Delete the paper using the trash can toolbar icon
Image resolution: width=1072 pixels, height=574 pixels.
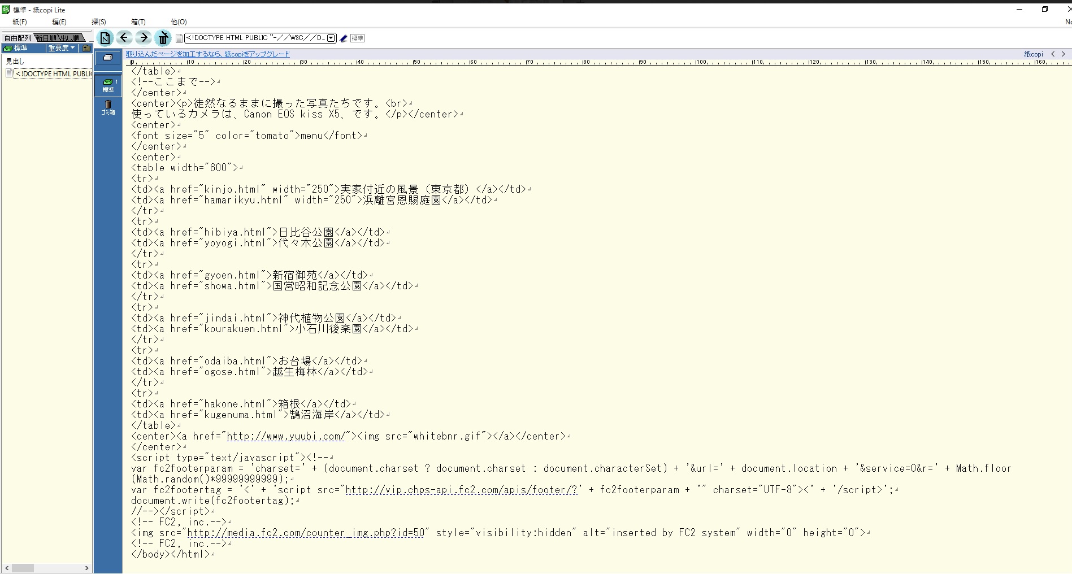pyautogui.click(x=163, y=38)
